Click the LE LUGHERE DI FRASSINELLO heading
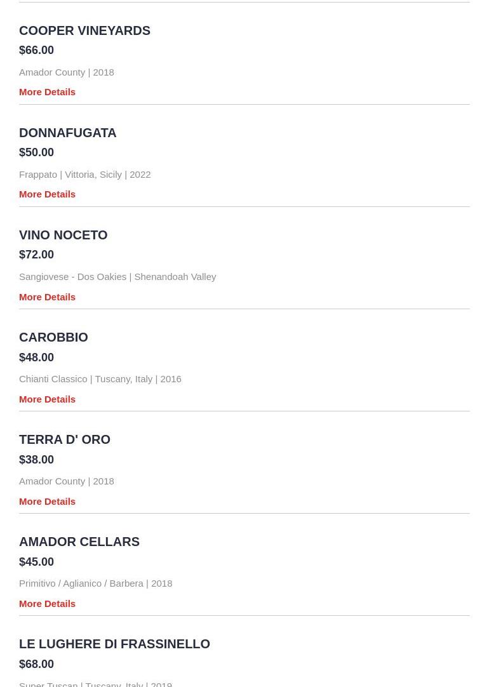Image resolution: width=489 pixels, height=687 pixels. click(x=114, y=644)
